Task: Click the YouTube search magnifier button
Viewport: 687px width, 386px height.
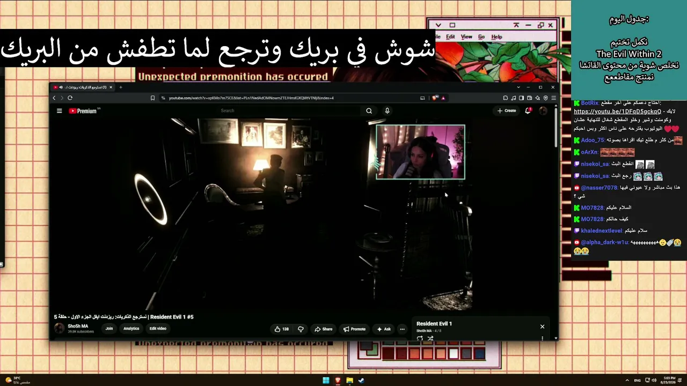Action: 369,111
